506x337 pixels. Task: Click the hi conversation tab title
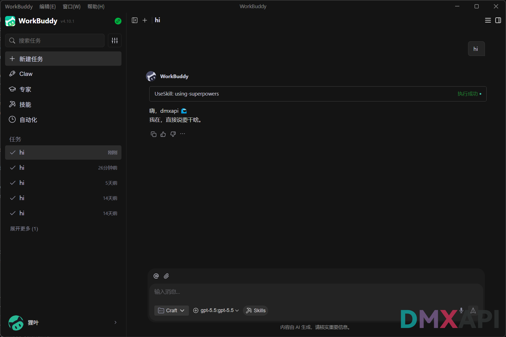157,20
